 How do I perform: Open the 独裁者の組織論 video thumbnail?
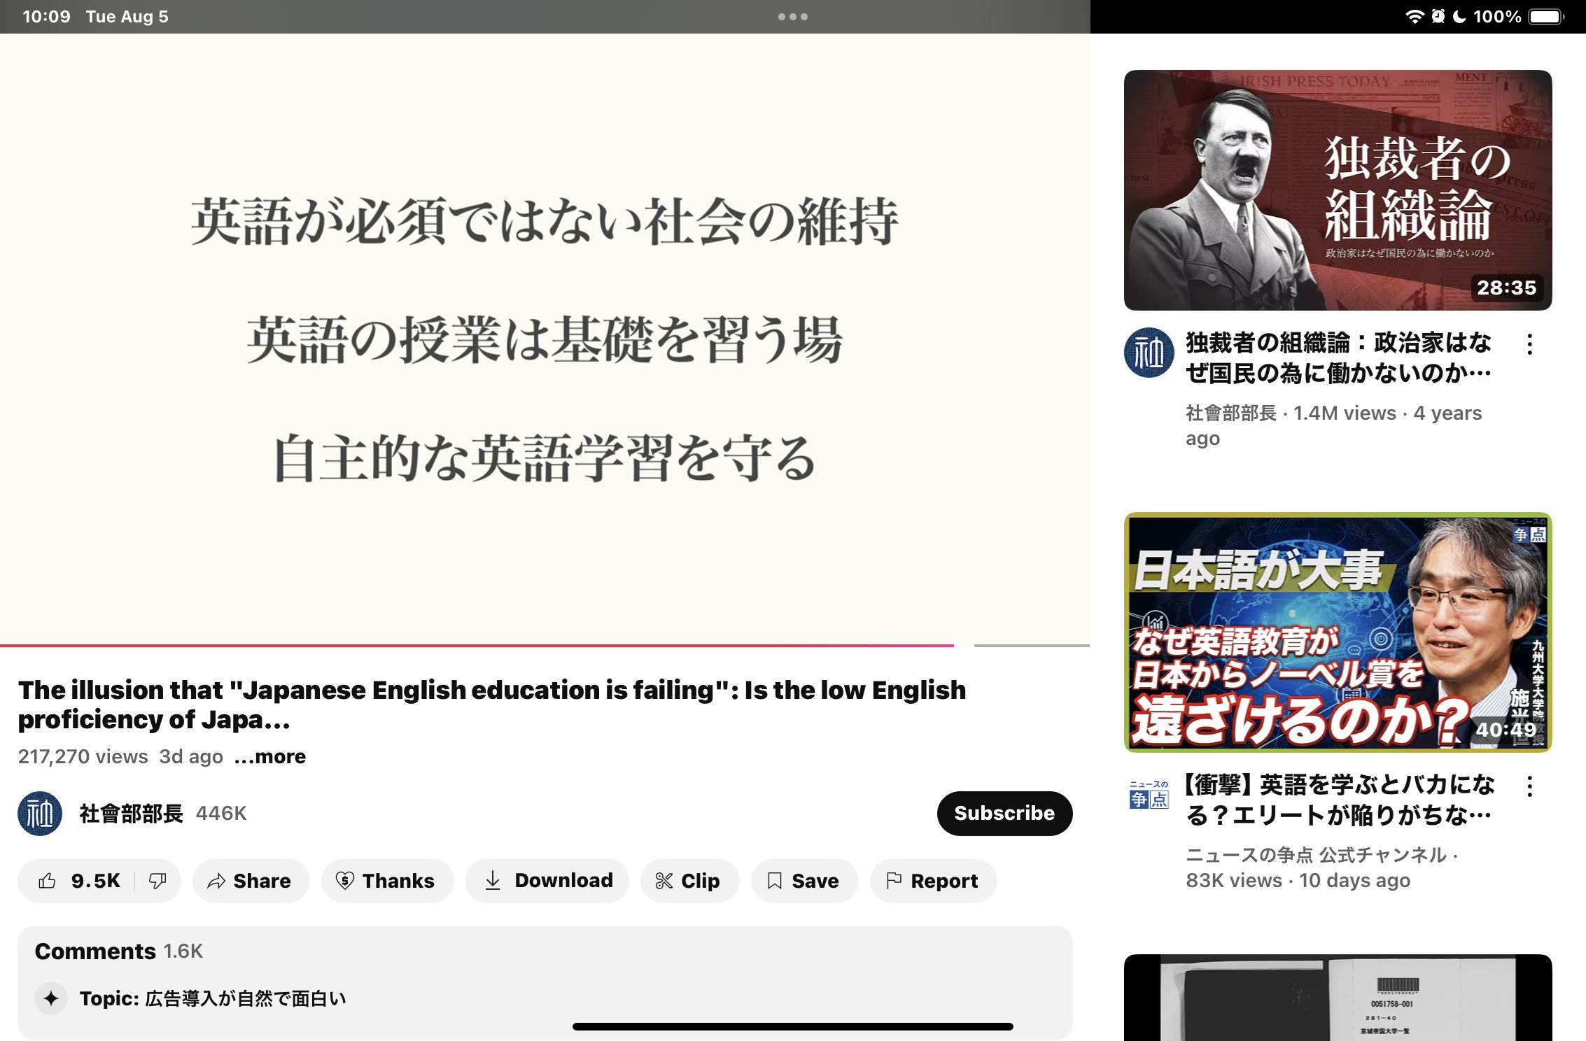click(x=1337, y=190)
